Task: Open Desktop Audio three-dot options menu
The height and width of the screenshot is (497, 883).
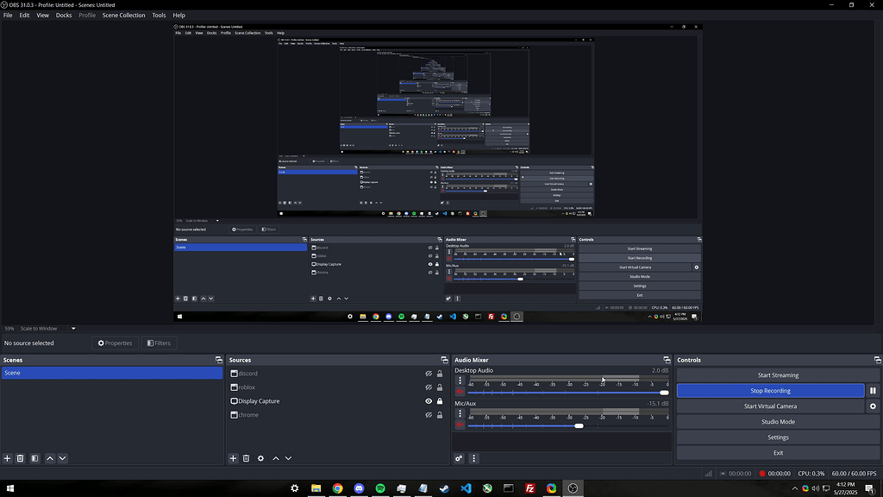Action: point(460,380)
